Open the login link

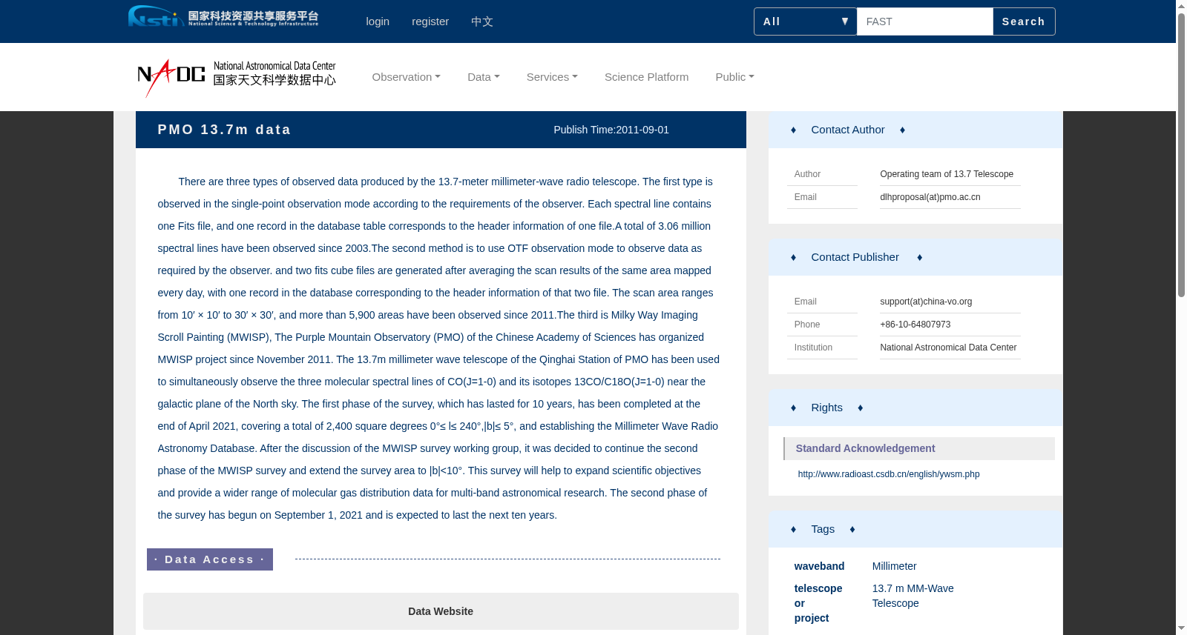pos(378,21)
